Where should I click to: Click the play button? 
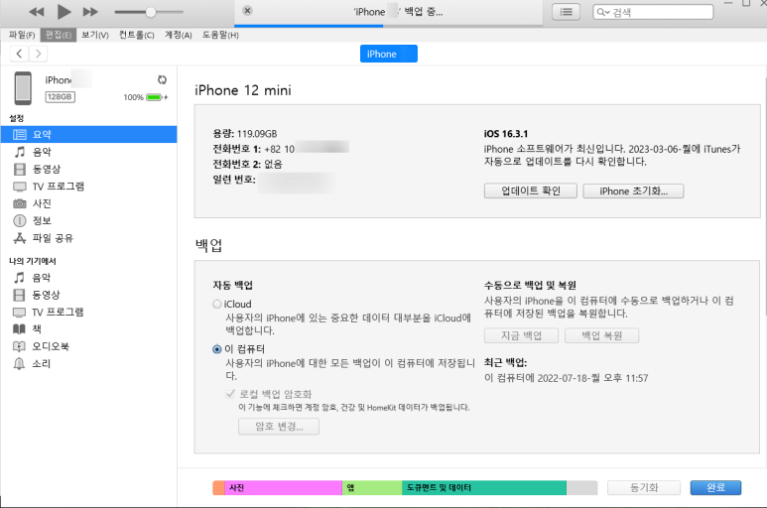pyautogui.click(x=64, y=12)
